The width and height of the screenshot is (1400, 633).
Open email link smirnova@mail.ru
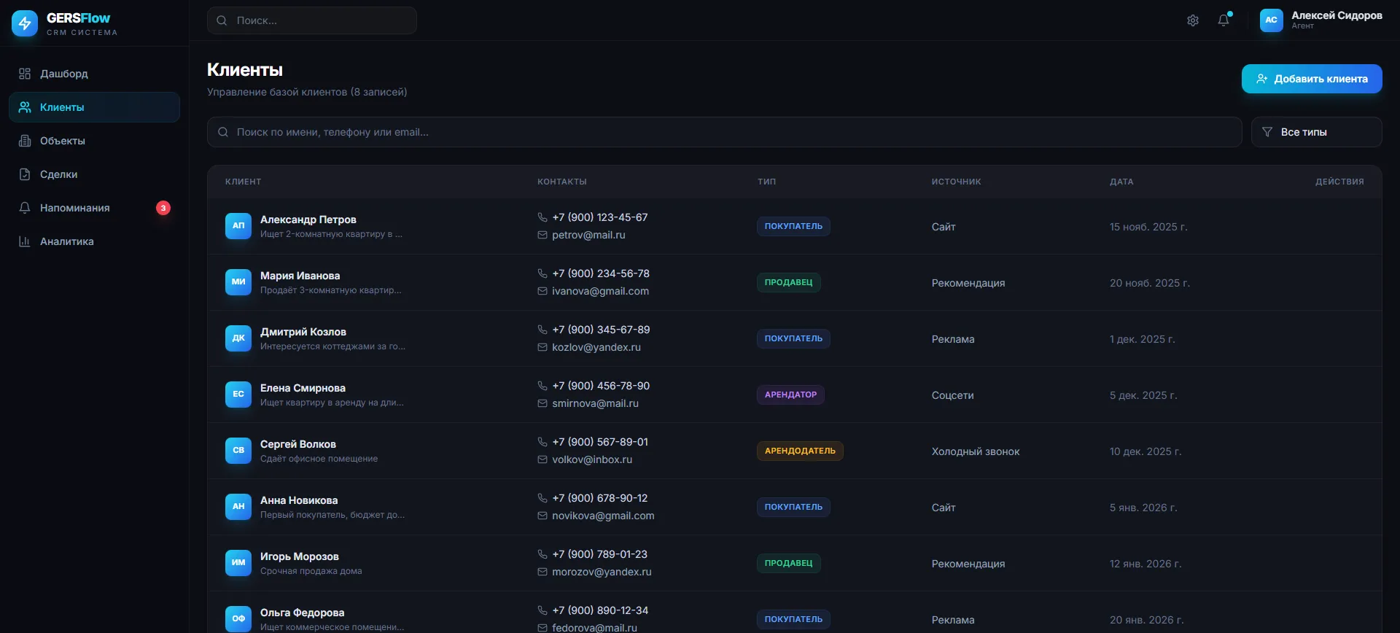click(x=595, y=403)
